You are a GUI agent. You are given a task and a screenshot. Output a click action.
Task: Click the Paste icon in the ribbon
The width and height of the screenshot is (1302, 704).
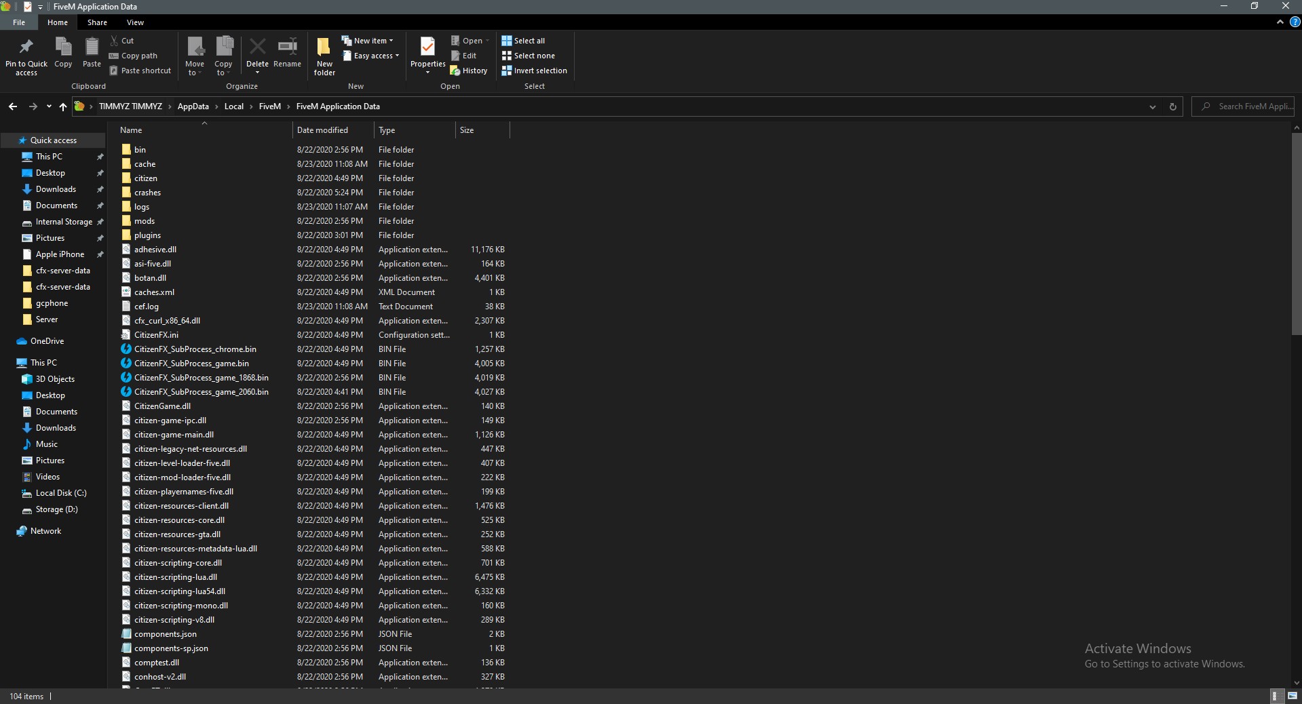point(91,54)
